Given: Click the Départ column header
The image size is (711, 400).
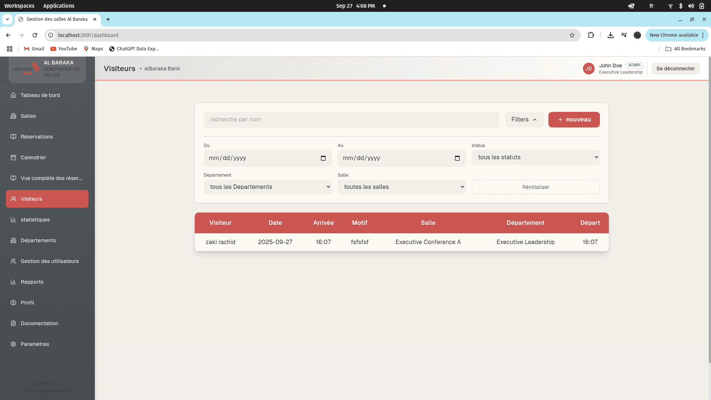Looking at the screenshot, I should pyautogui.click(x=590, y=223).
